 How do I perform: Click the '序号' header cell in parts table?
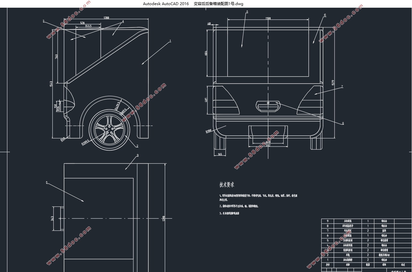click(x=327, y=265)
